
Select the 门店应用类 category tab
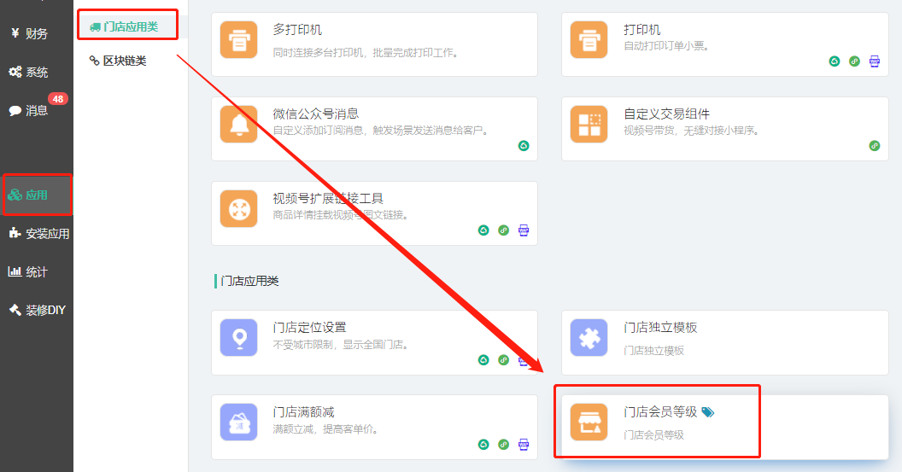click(124, 26)
